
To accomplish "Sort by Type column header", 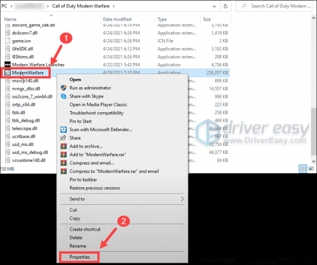I will pyautogui.click(x=162, y=19).
